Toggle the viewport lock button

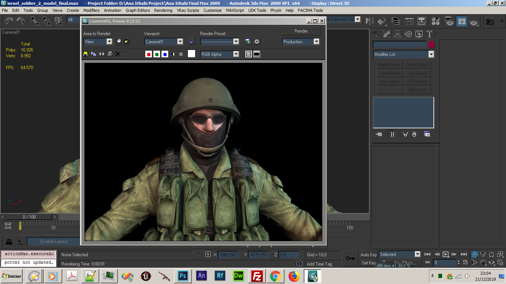tap(191, 42)
